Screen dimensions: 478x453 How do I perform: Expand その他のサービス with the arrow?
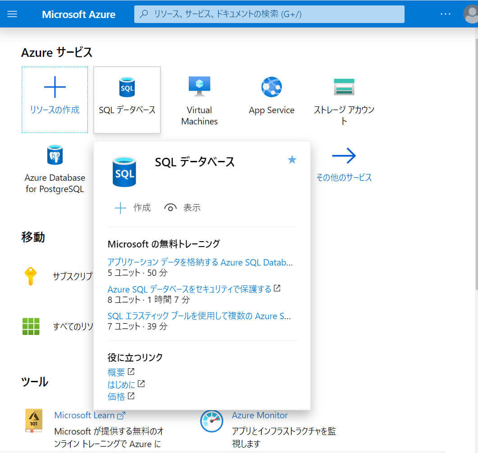(x=344, y=156)
